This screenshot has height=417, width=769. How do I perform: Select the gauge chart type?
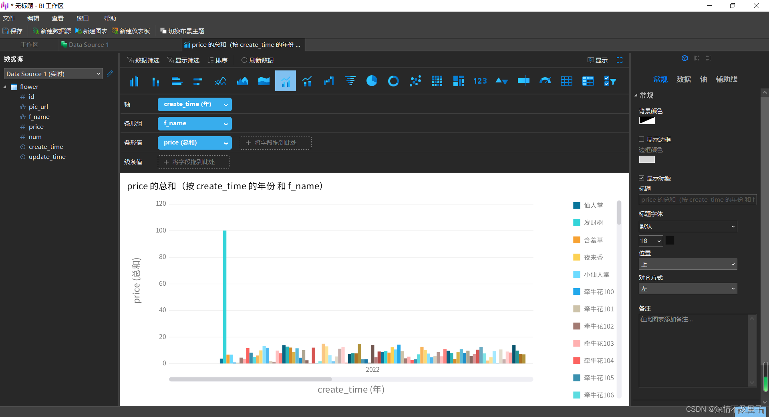coord(545,81)
